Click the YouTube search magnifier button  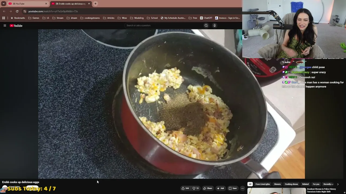point(206,25)
